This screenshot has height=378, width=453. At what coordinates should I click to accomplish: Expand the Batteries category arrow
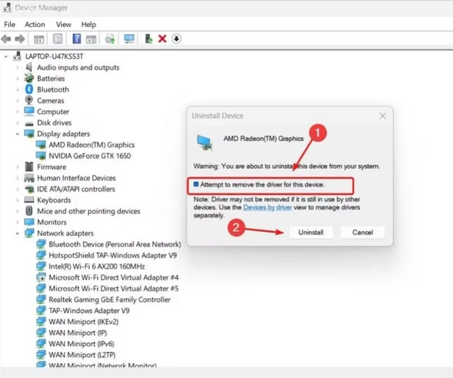[18, 78]
